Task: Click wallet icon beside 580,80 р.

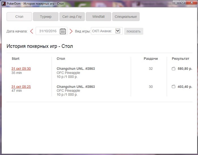Action: point(173,69)
